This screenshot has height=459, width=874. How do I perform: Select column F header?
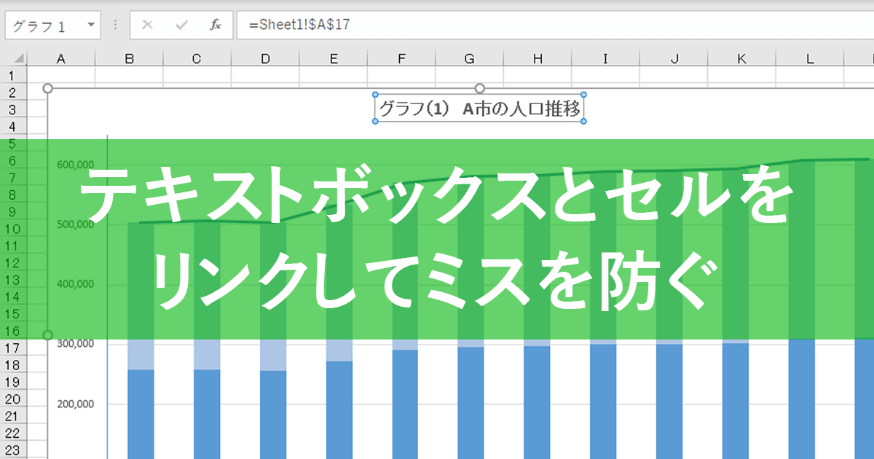click(x=402, y=59)
